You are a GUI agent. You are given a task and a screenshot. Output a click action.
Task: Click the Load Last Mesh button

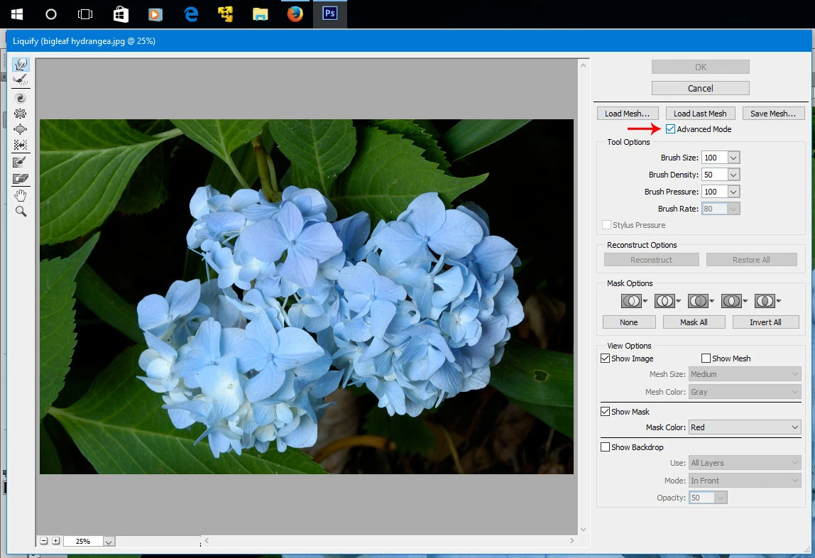click(x=700, y=114)
